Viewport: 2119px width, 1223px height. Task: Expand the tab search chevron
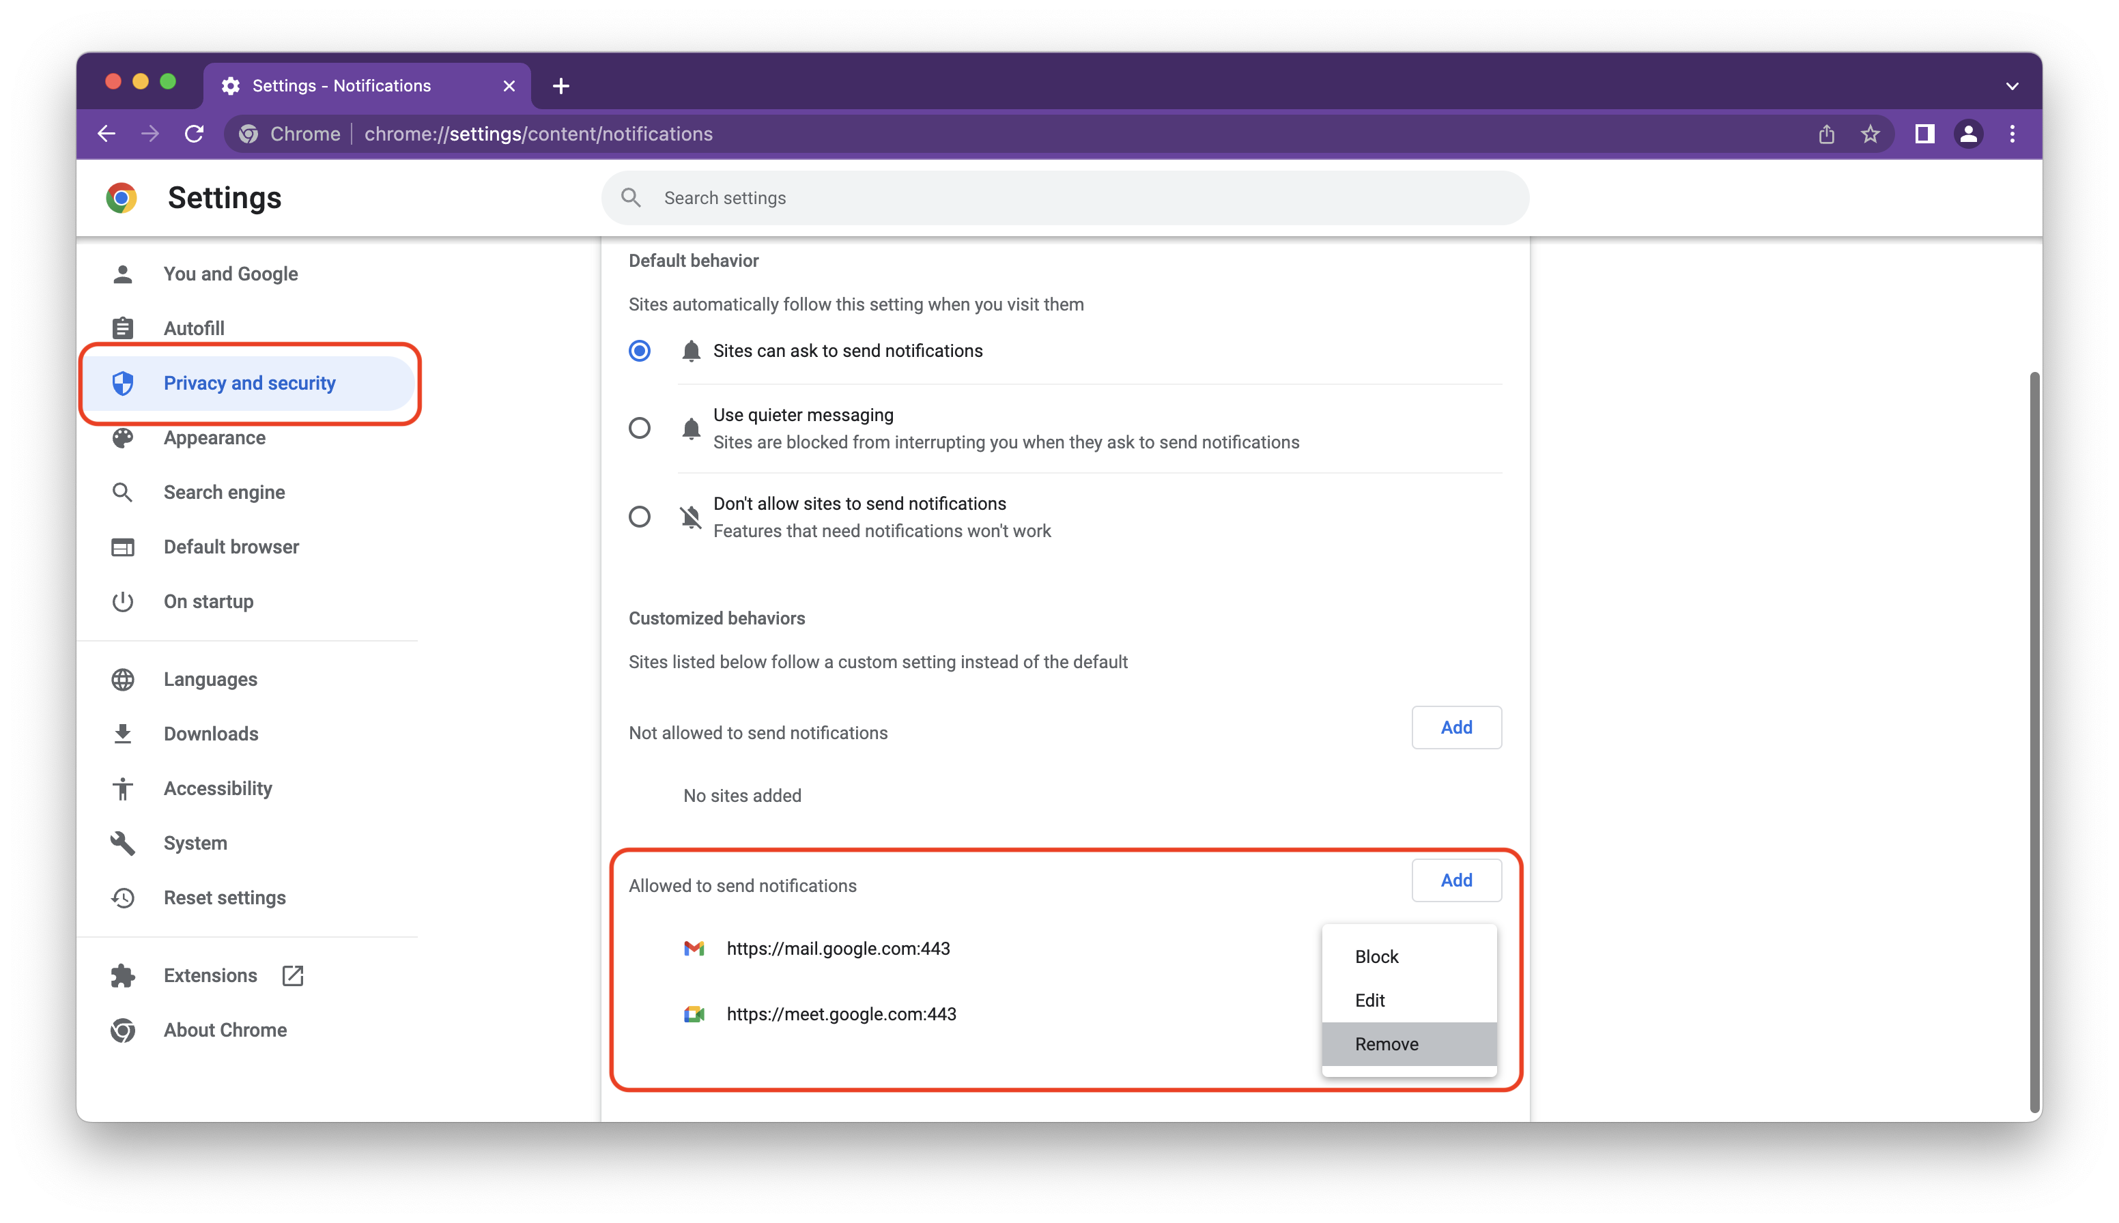click(x=2013, y=86)
